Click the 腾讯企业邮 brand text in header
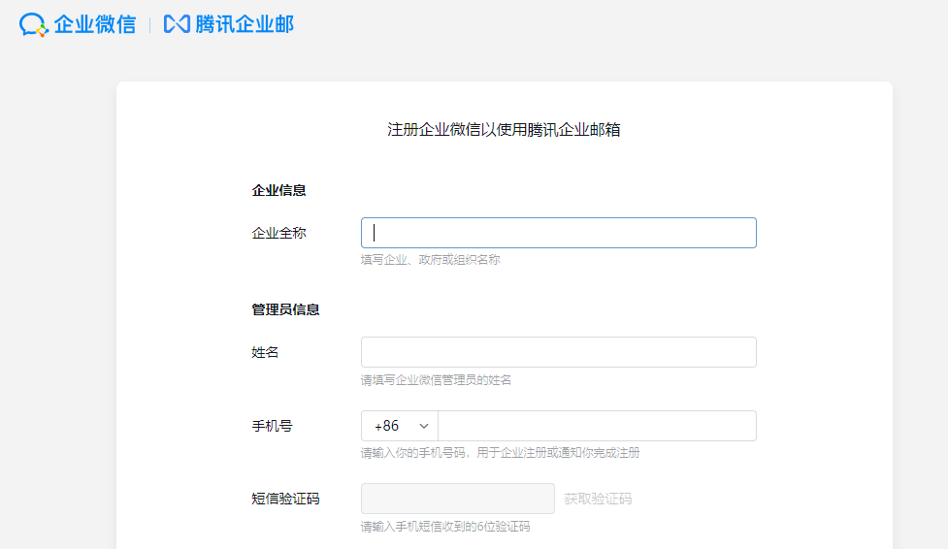Screen dimensions: 948x549 245,24
